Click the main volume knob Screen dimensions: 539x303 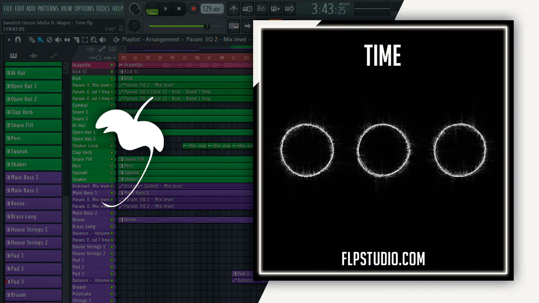(x=134, y=8)
